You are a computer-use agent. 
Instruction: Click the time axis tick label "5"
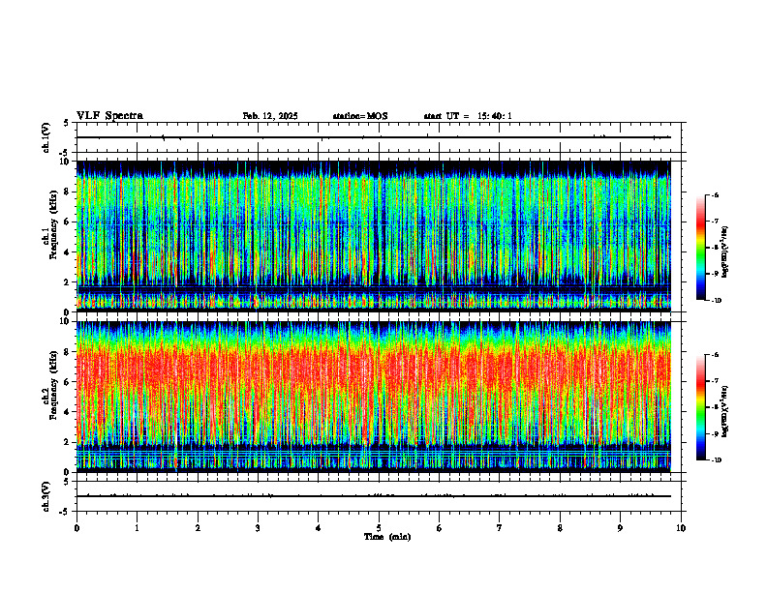379,528
